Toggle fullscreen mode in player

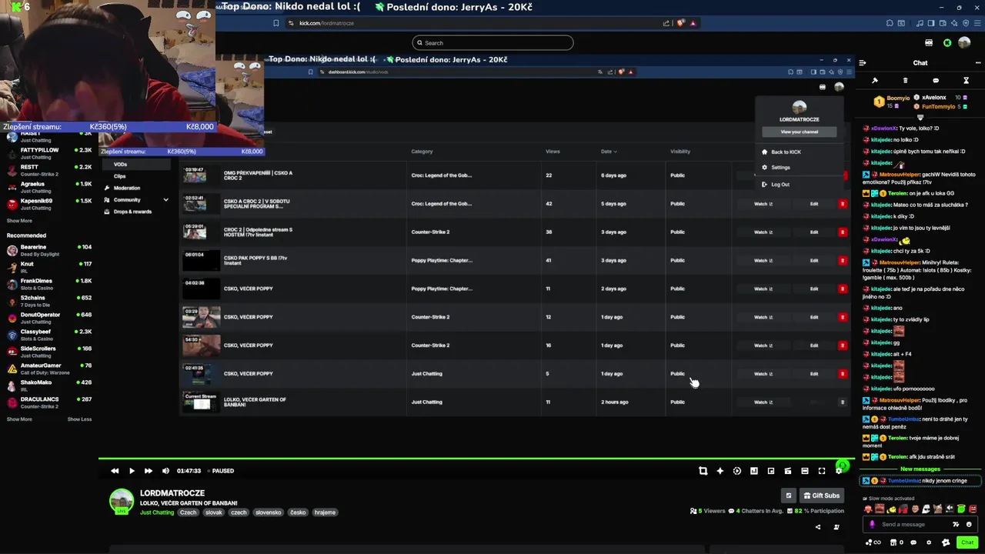pyautogui.click(x=822, y=471)
